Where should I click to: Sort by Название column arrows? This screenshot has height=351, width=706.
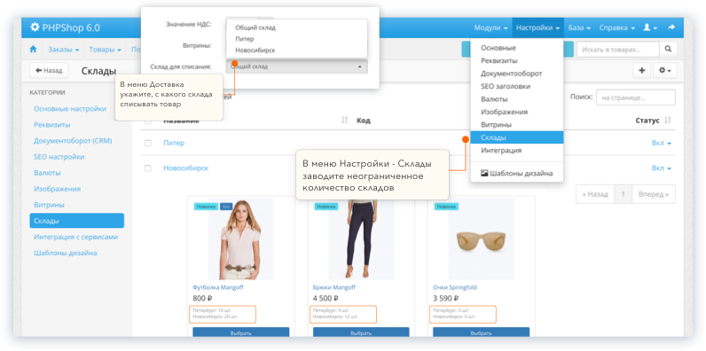pos(344,121)
